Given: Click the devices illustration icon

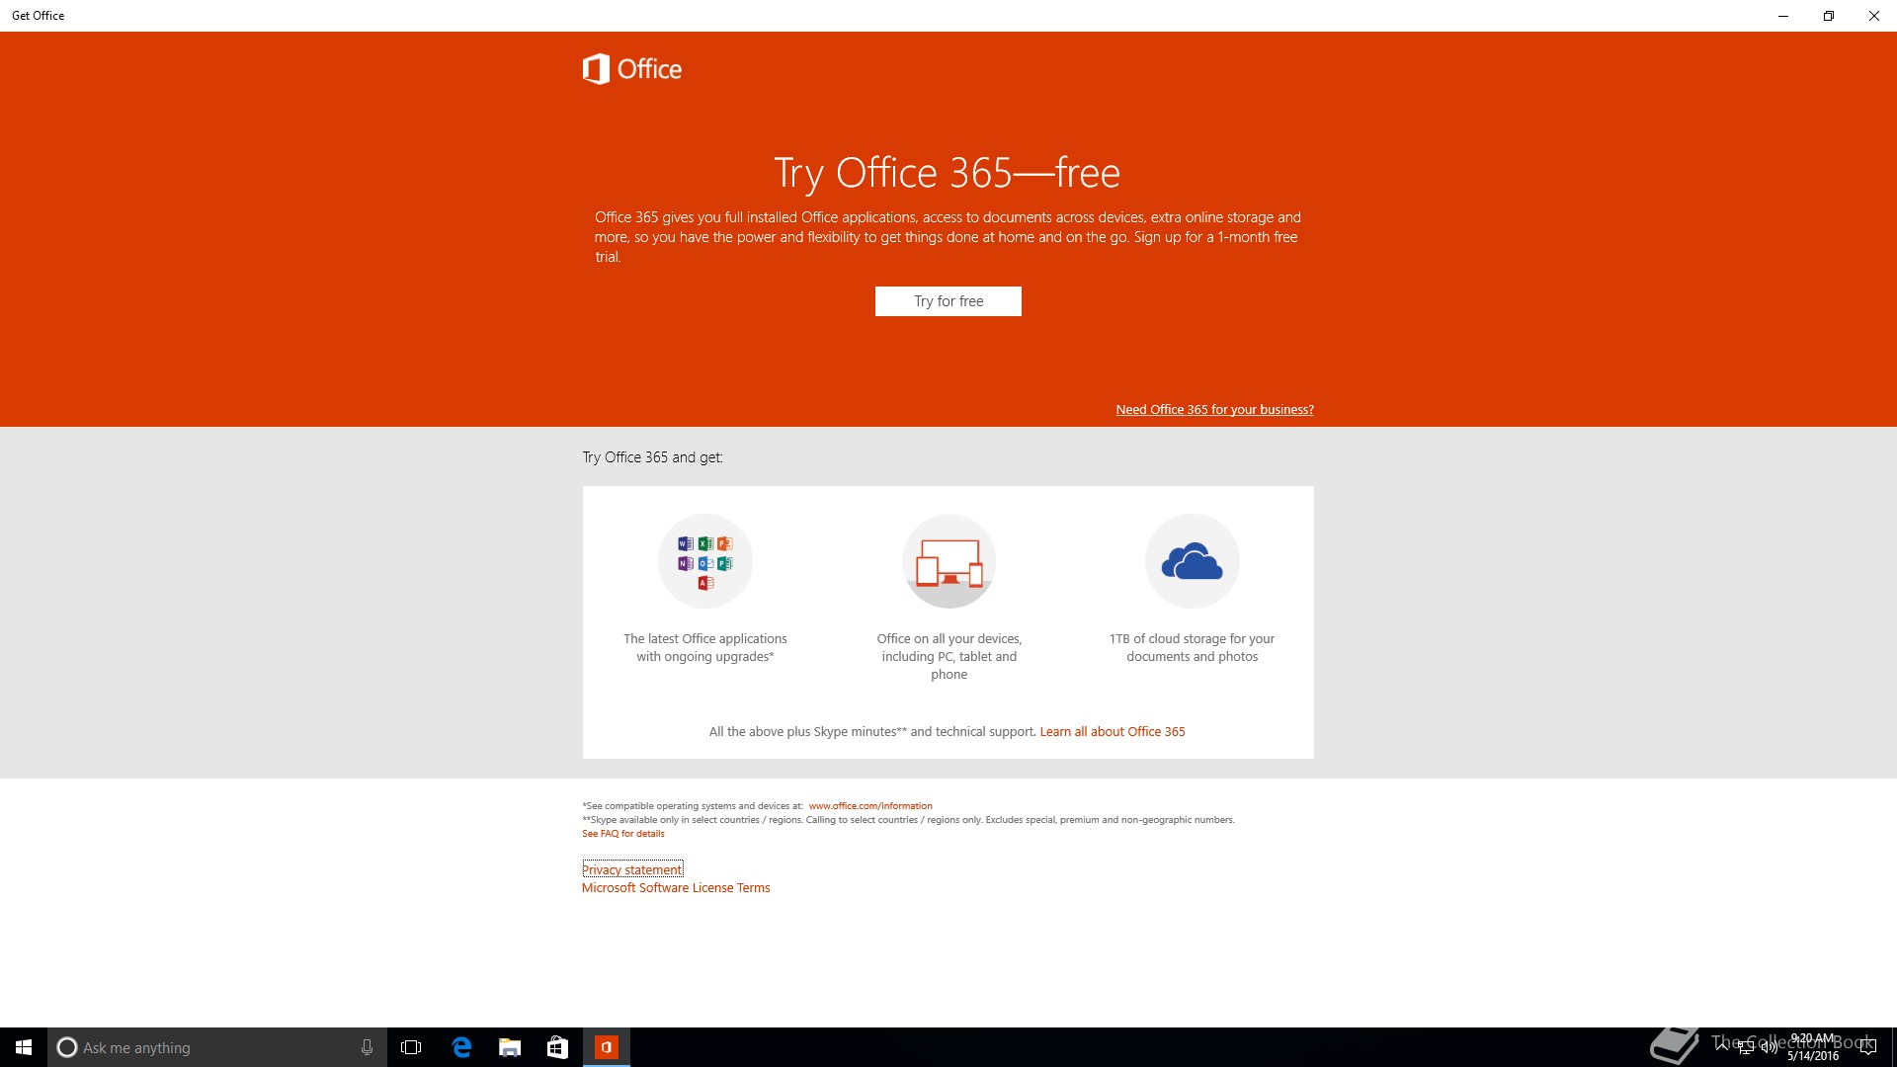Looking at the screenshot, I should coord(948,561).
